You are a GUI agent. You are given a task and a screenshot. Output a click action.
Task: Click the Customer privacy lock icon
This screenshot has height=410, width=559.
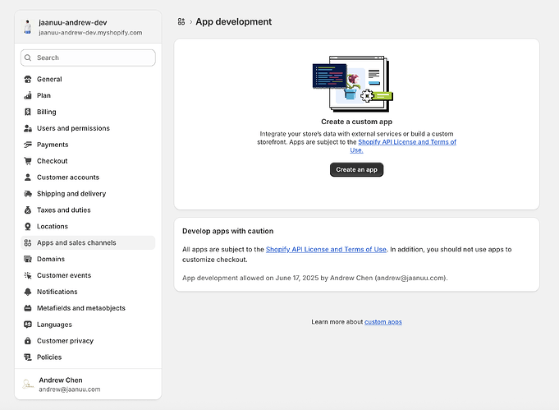[28, 341]
